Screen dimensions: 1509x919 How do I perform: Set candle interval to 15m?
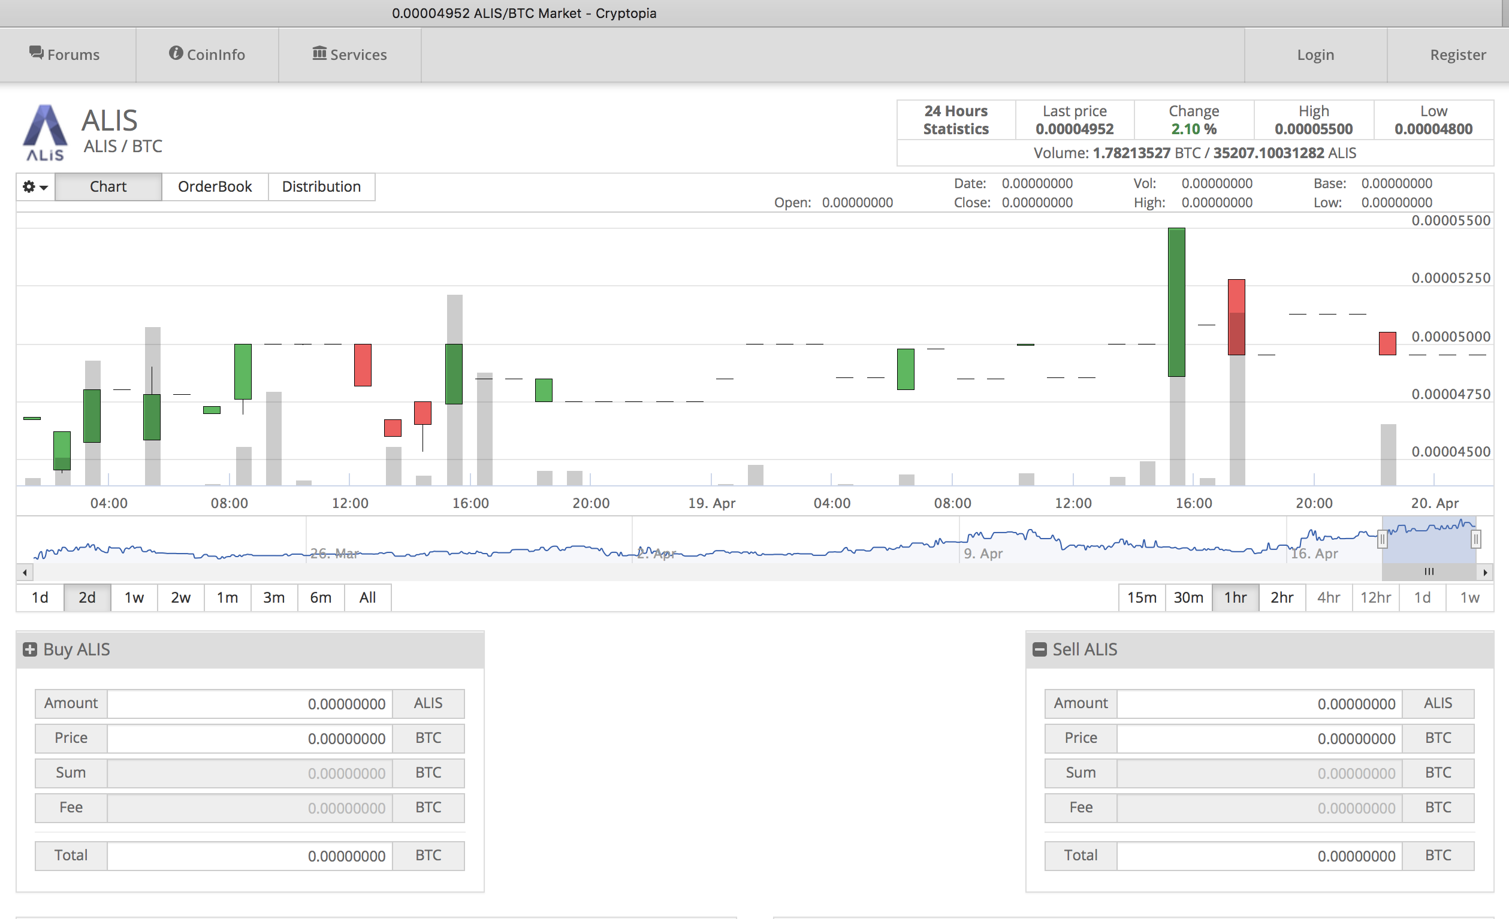[1142, 597]
